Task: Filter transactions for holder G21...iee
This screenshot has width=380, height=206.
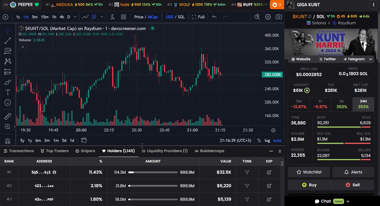Action: [247, 186]
